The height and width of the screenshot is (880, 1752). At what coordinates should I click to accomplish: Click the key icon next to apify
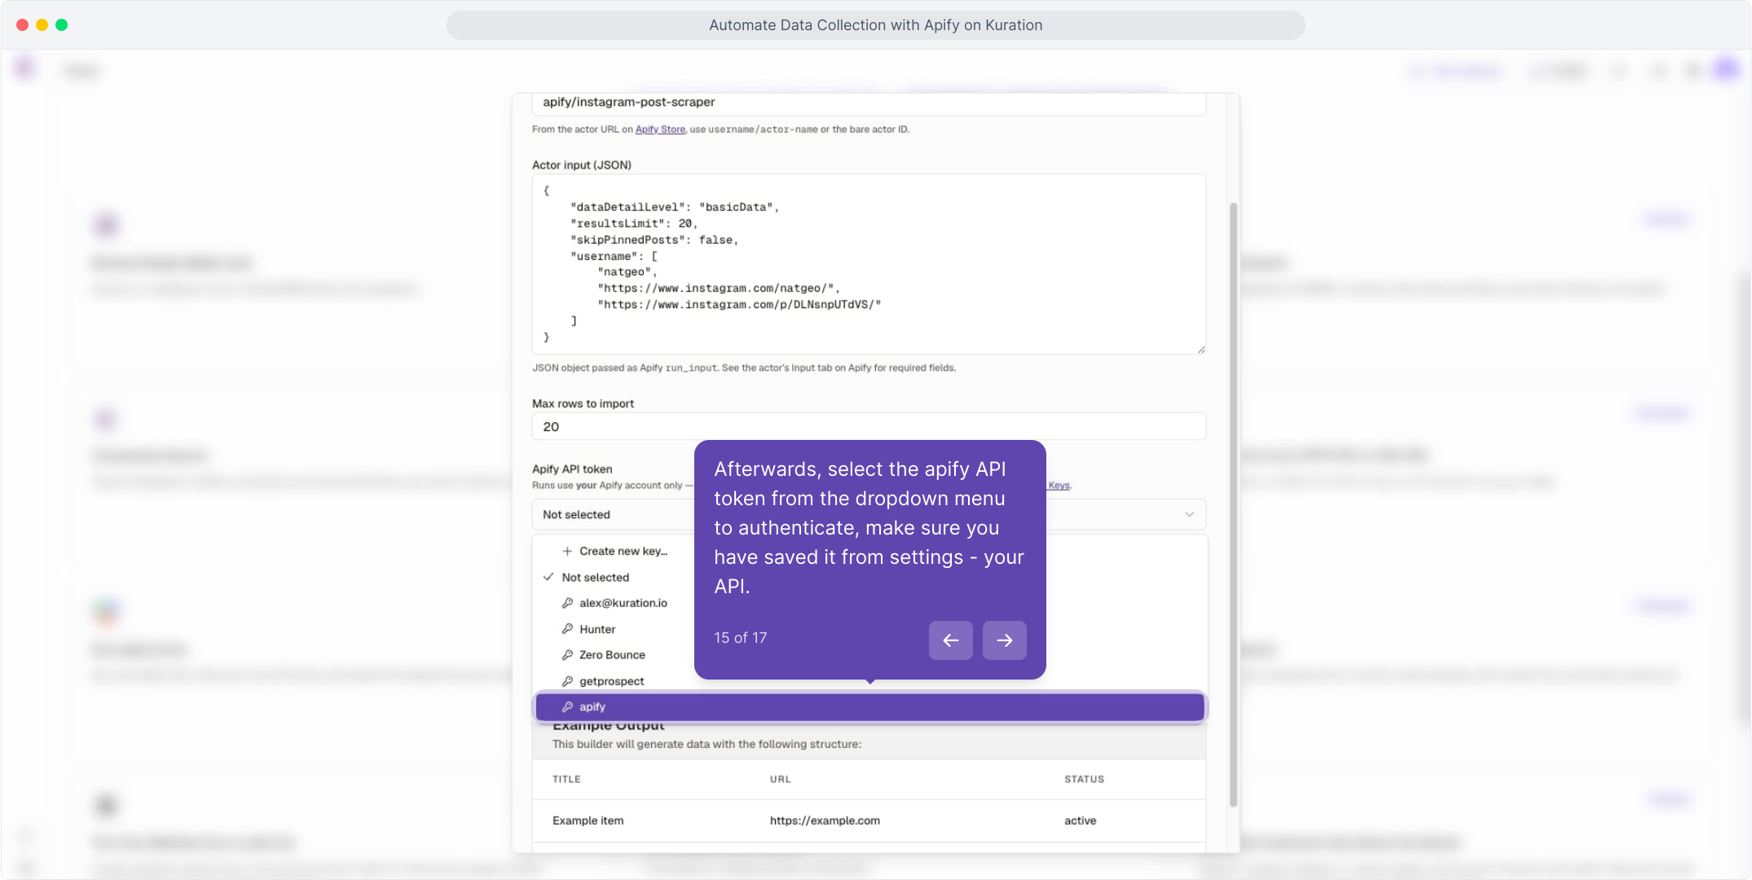coord(567,706)
